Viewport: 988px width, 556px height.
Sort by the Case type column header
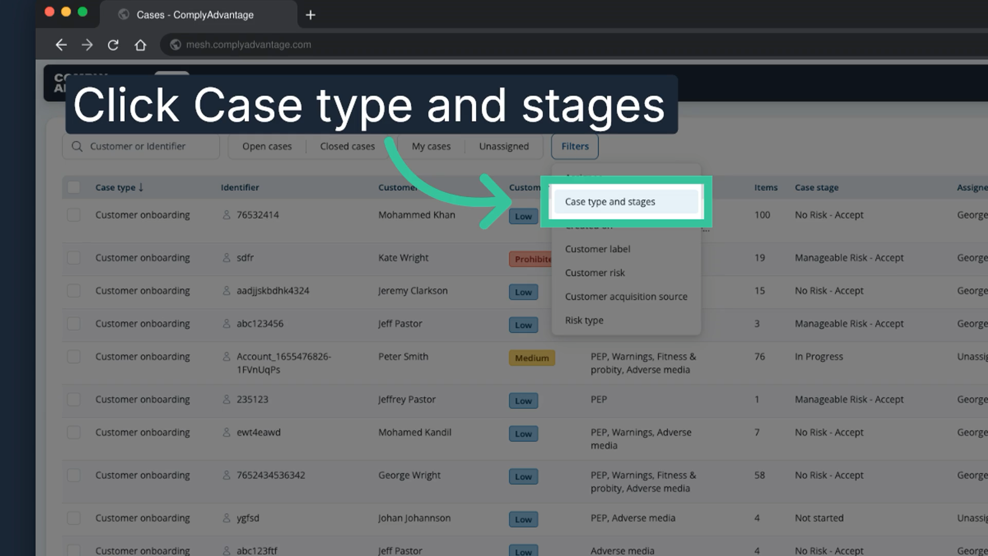(119, 187)
